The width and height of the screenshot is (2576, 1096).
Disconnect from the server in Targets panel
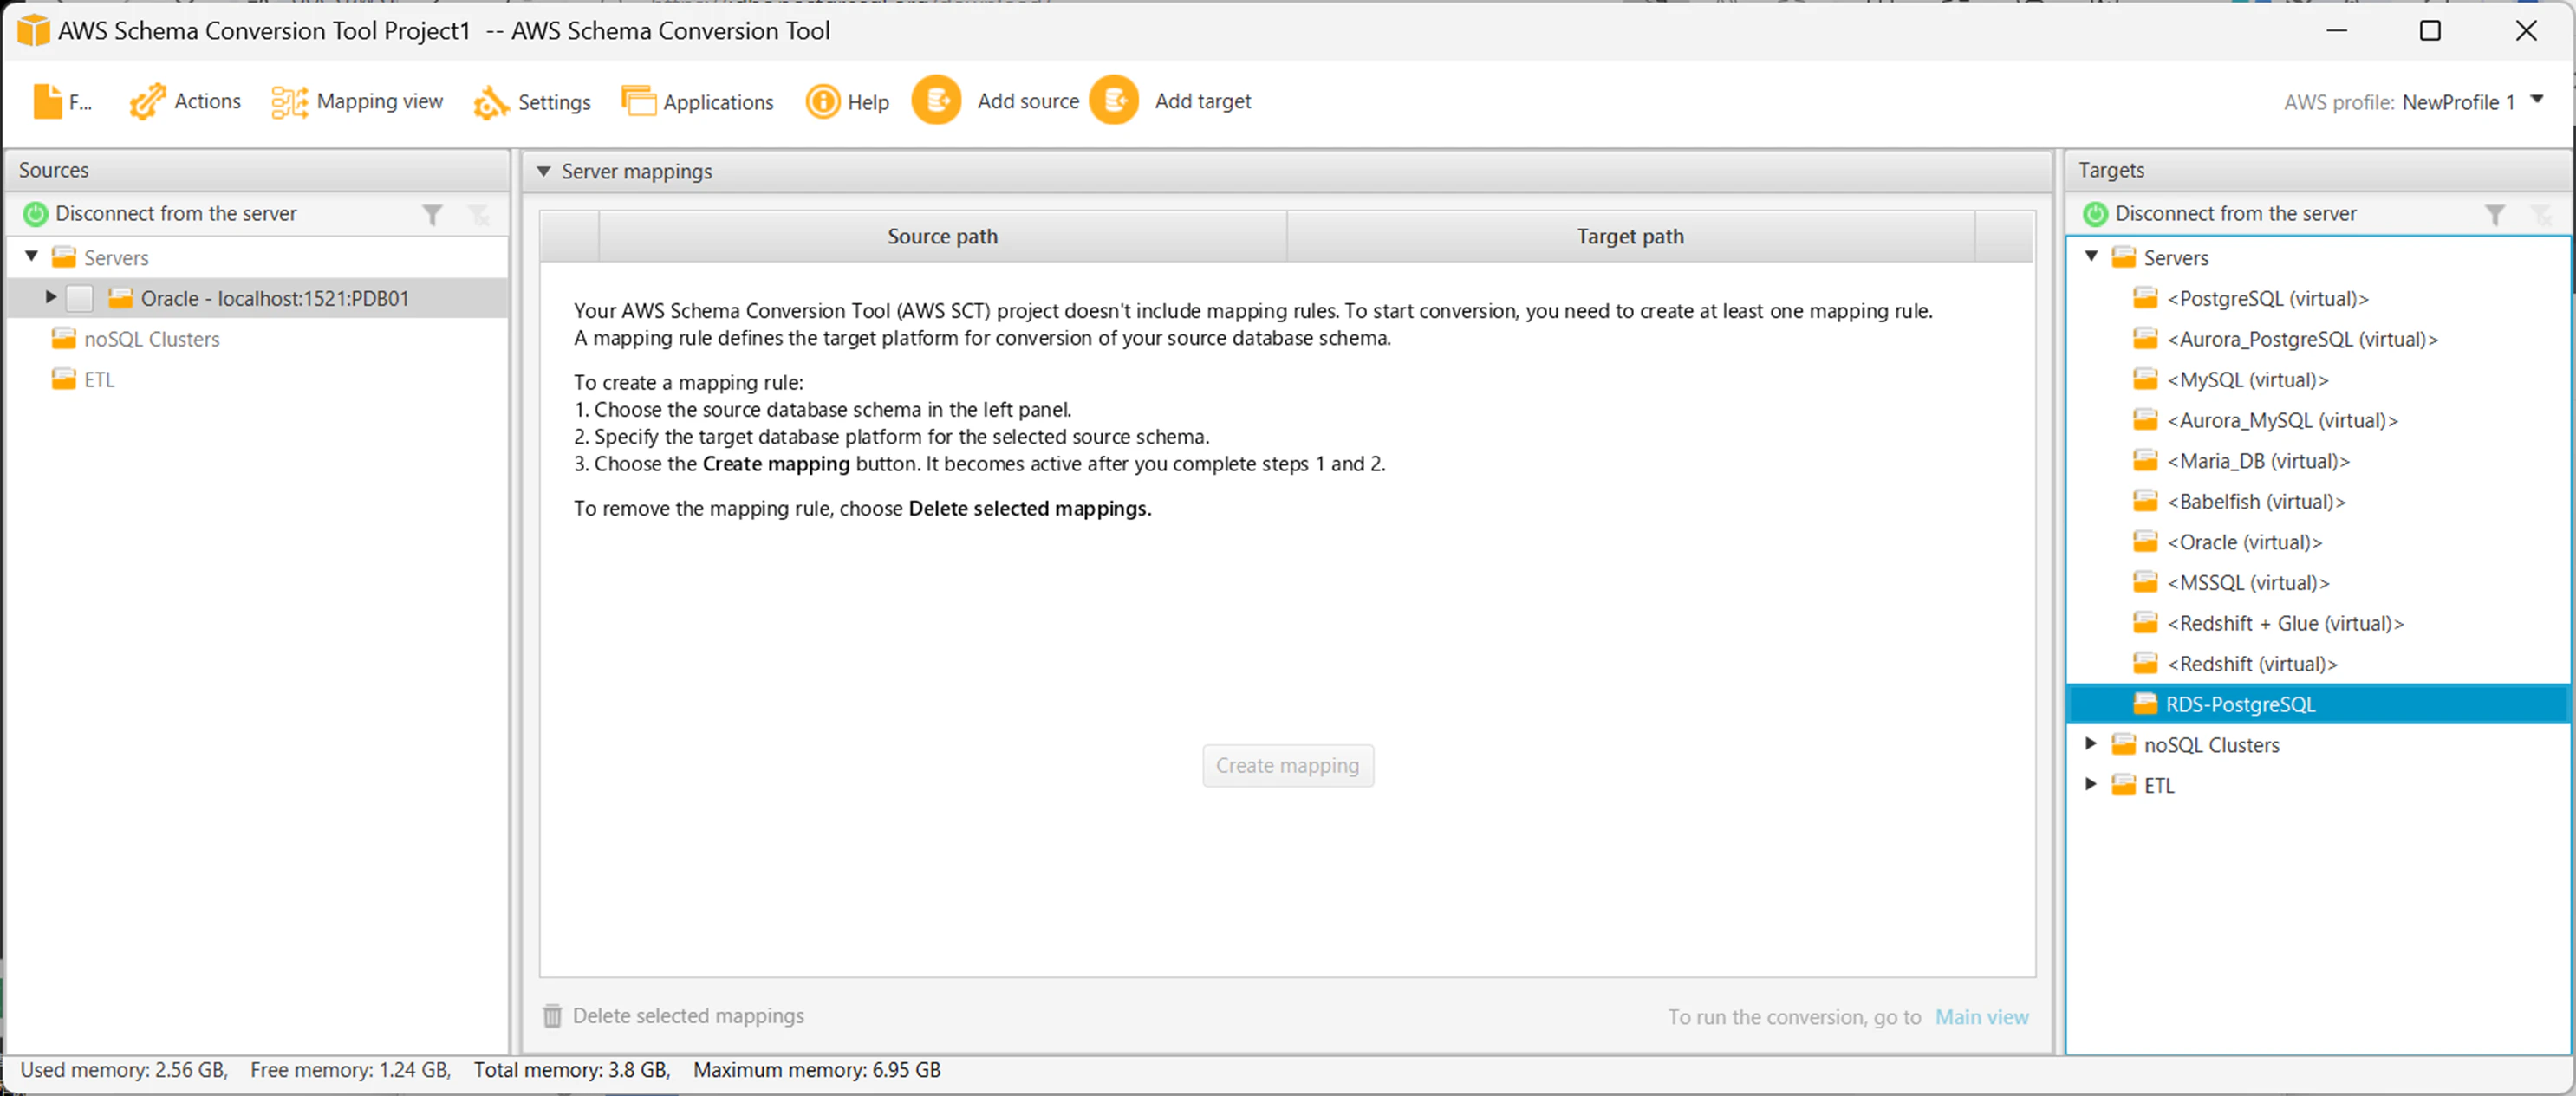pyautogui.click(x=2220, y=213)
